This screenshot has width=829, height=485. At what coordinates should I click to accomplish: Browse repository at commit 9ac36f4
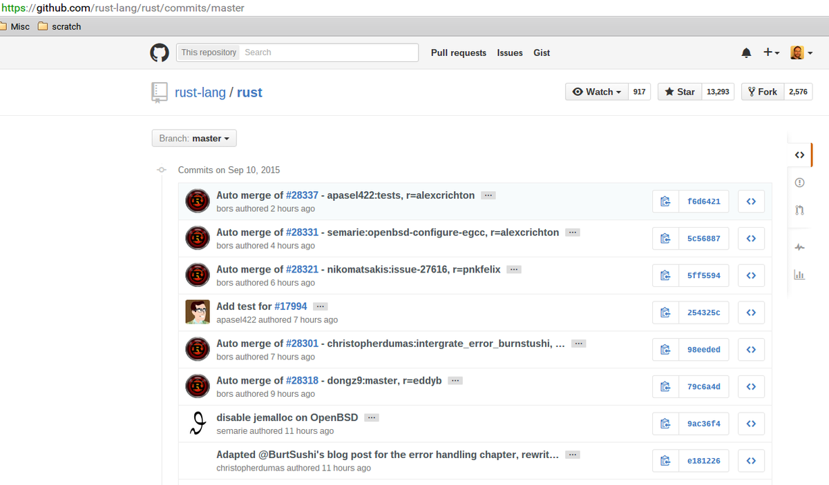(x=751, y=424)
